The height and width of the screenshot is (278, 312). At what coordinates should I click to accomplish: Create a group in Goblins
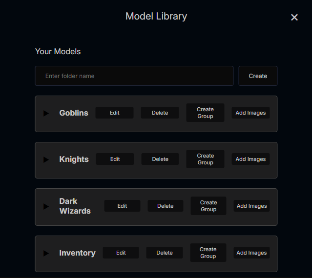205,113
